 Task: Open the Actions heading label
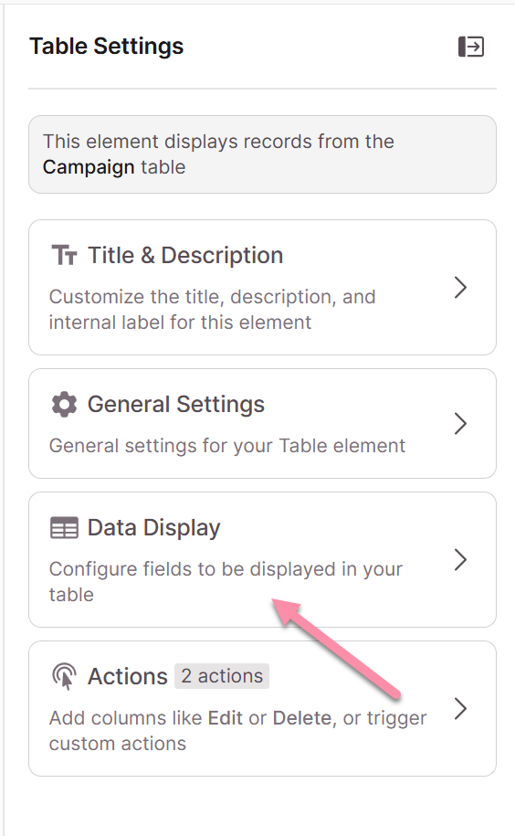128,677
